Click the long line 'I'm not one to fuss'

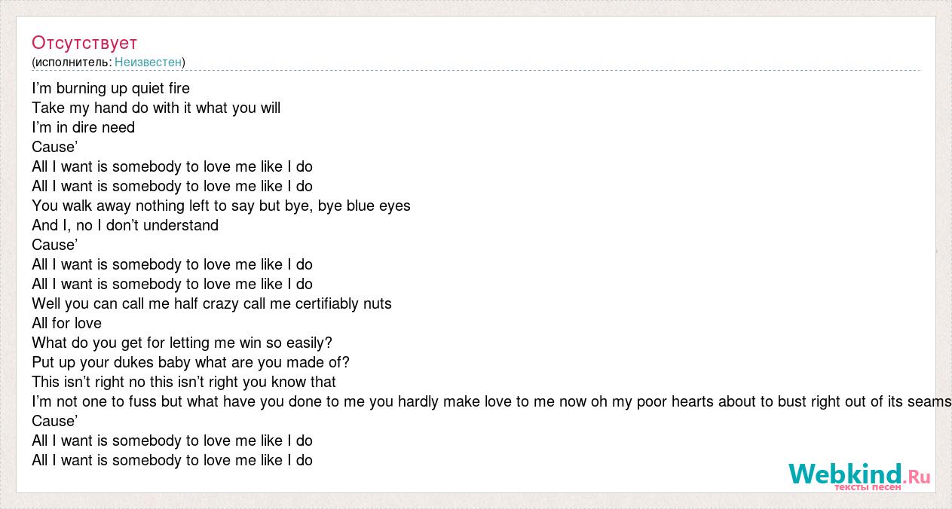click(491, 401)
